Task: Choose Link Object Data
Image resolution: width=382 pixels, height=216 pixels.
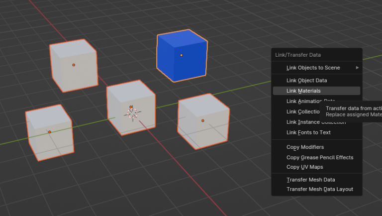Action: coord(306,80)
